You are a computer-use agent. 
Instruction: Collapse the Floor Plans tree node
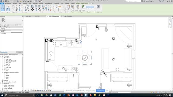pyautogui.click(x=3, y=58)
